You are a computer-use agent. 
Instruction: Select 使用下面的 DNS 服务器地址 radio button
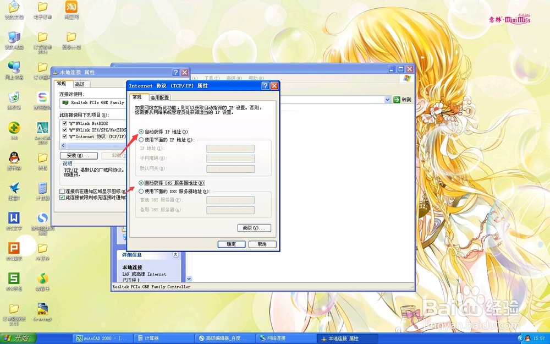[x=141, y=192]
